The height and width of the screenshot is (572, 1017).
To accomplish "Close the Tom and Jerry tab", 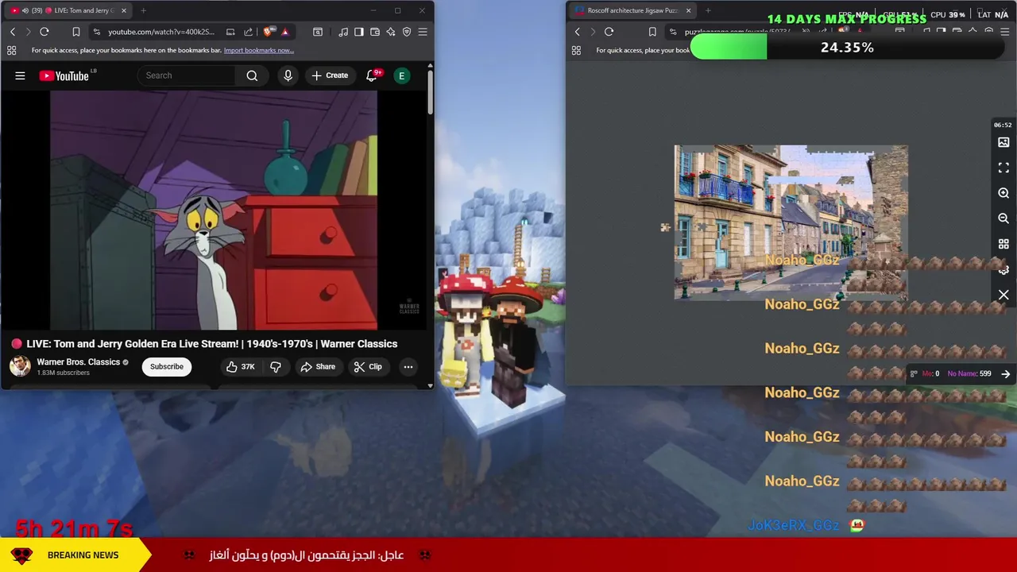I will pos(123,10).
